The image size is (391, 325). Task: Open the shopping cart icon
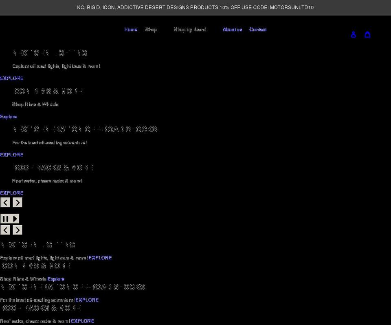pos(368,35)
